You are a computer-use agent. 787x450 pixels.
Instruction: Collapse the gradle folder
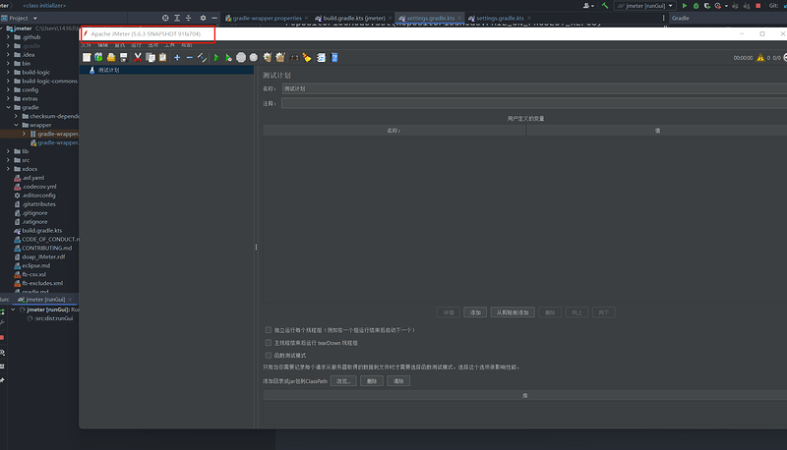8,107
